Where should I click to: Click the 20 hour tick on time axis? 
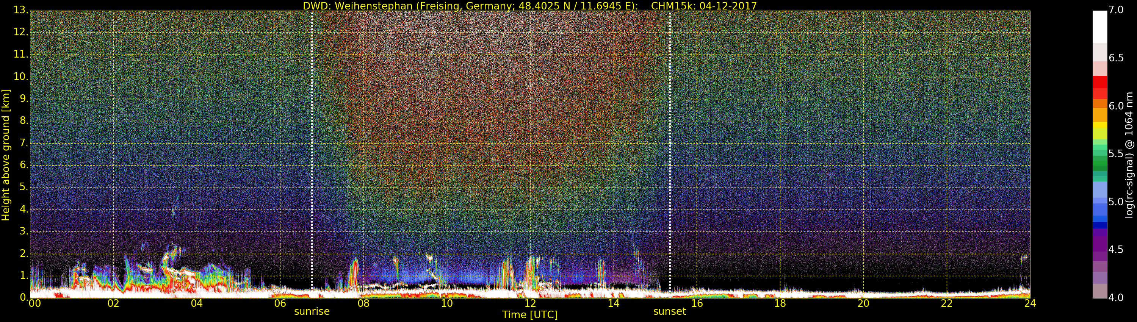(x=863, y=303)
